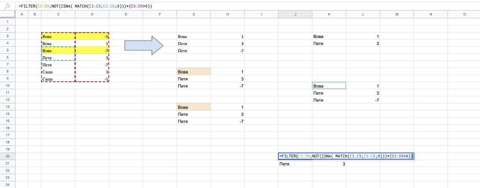Screen dimensions: 480x188
Task: Click cell L4 with value 3
Action: (363, 44)
